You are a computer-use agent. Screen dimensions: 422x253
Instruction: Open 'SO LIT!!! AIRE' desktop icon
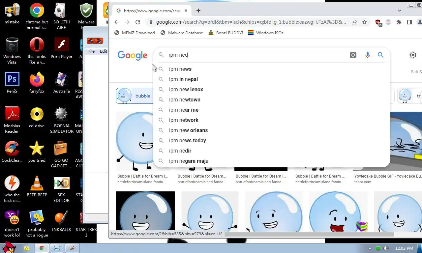click(61, 16)
